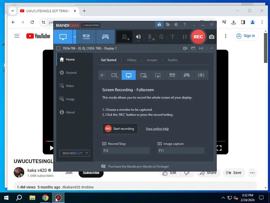Click kaka v420 channel avatar
Image resolution: width=270 pixels, height=203 pixels.
click(19, 172)
